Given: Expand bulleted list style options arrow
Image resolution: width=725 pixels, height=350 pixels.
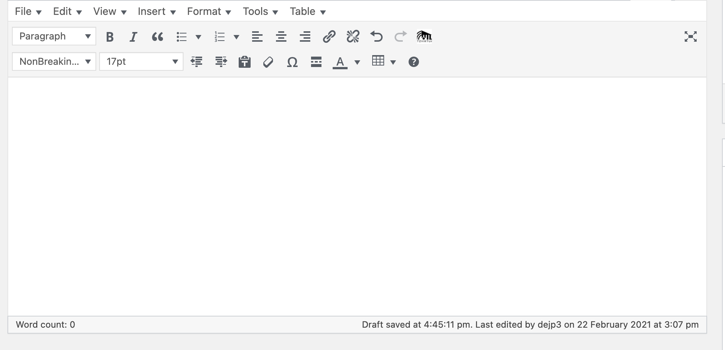Looking at the screenshot, I should click(x=198, y=37).
